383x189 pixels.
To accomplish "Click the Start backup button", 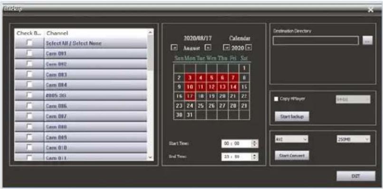I will click(x=292, y=116).
